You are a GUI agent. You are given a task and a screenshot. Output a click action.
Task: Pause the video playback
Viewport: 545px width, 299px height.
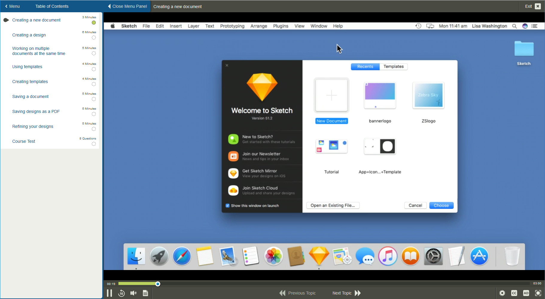click(x=109, y=293)
